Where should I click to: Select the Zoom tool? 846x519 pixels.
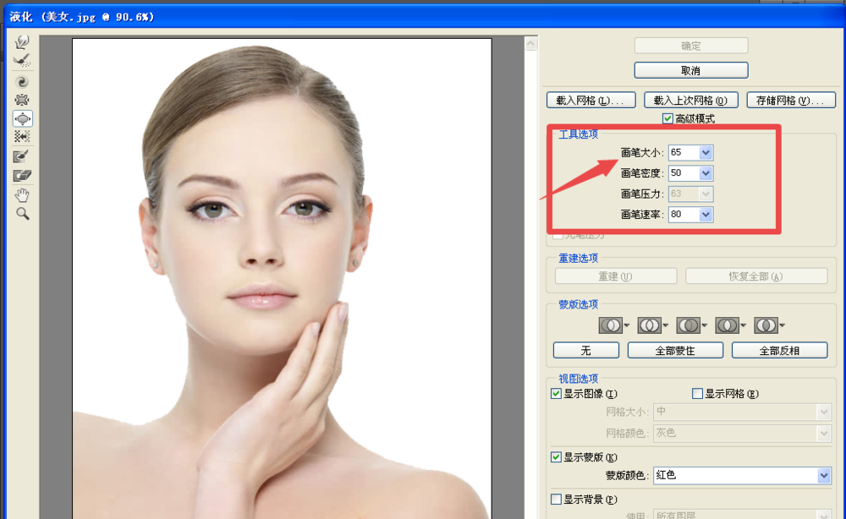point(21,213)
